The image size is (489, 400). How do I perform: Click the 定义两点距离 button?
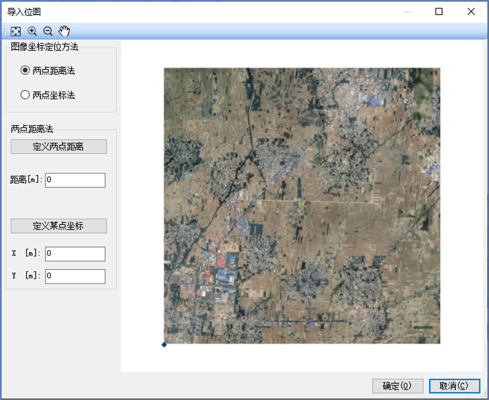coord(59,146)
